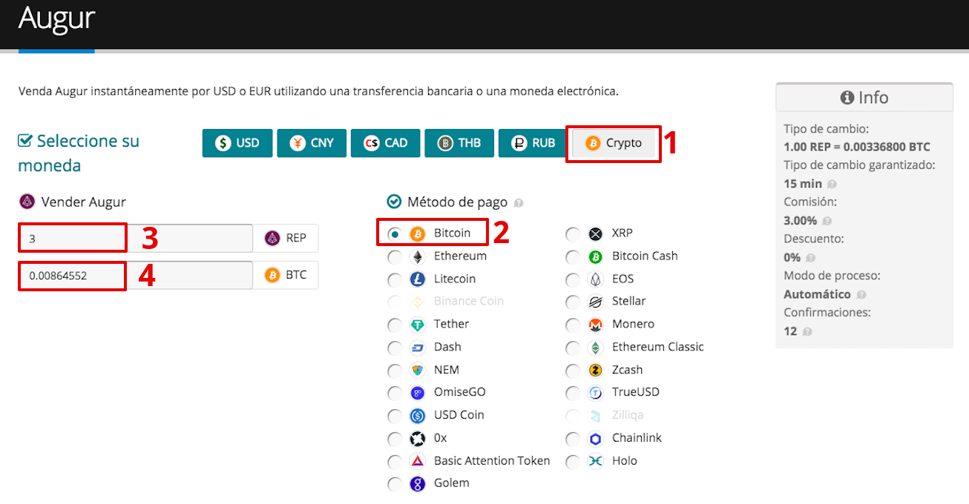Click the help icon next to 12 confirmations
The image size is (969, 504).
[x=807, y=332]
